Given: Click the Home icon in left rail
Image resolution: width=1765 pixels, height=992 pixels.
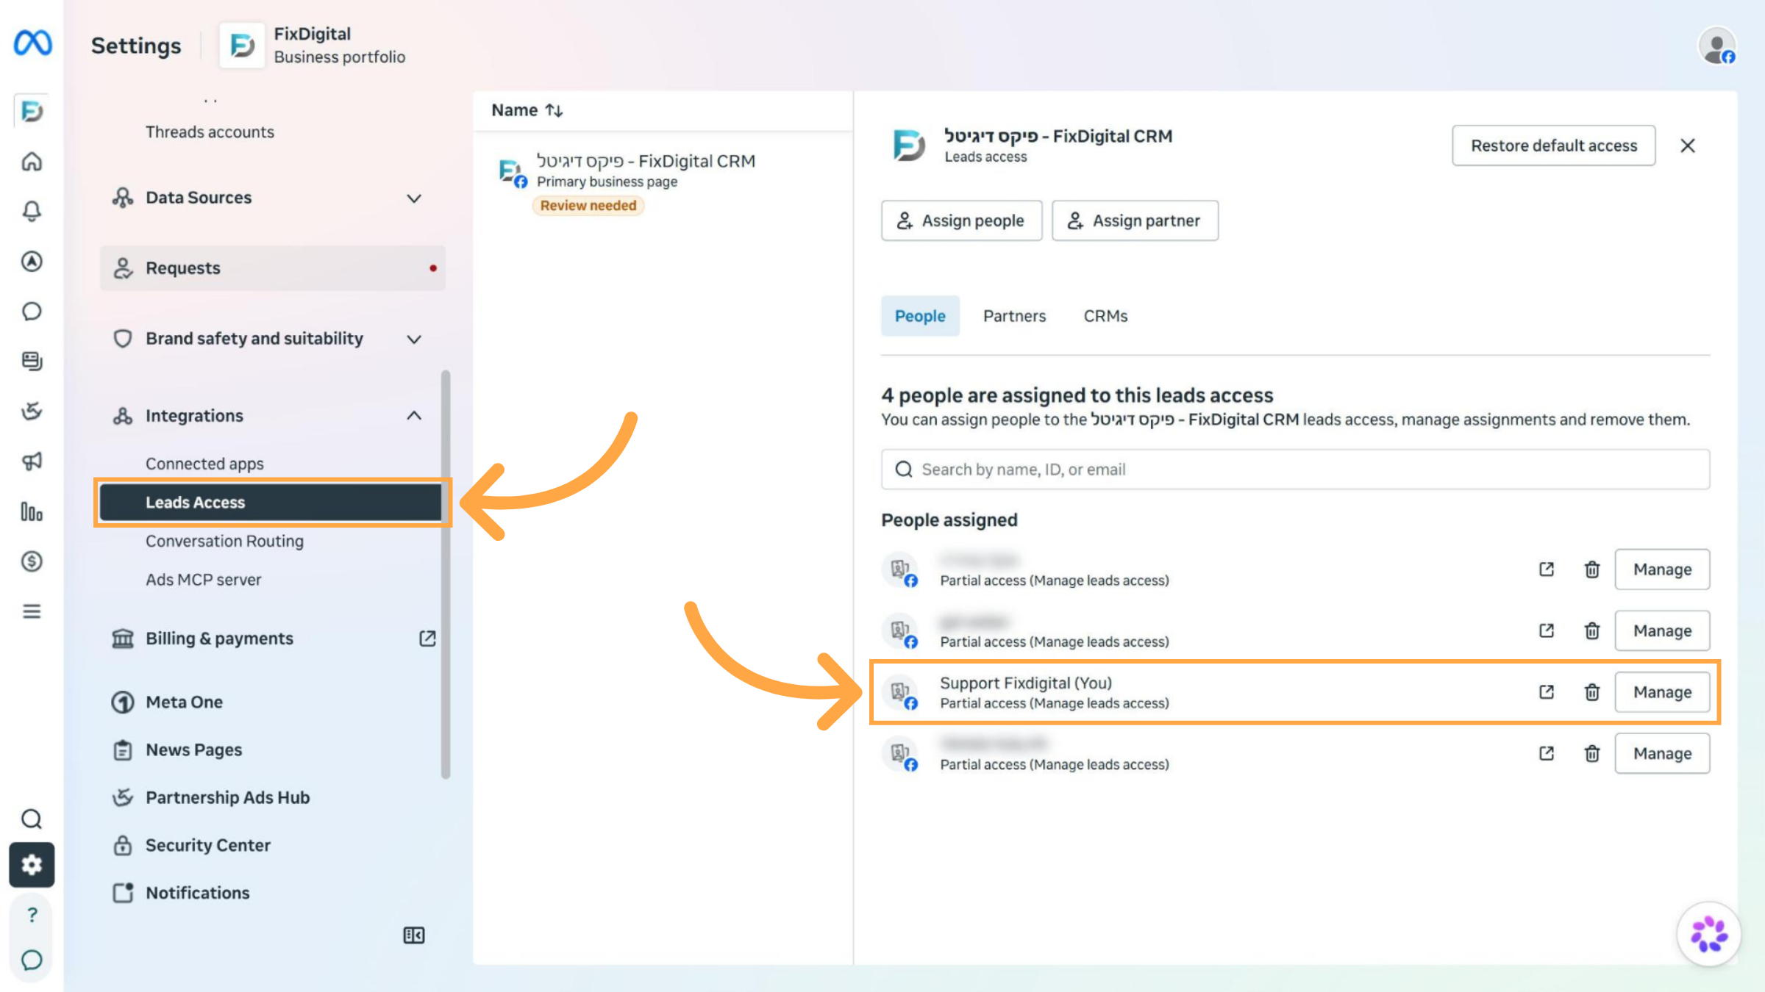Looking at the screenshot, I should (32, 162).
